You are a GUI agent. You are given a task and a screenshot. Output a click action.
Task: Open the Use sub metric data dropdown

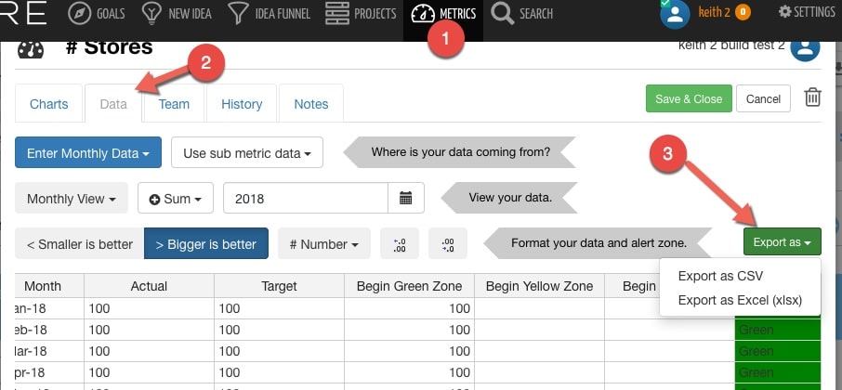pyautogui.click(x=247, y=152)
